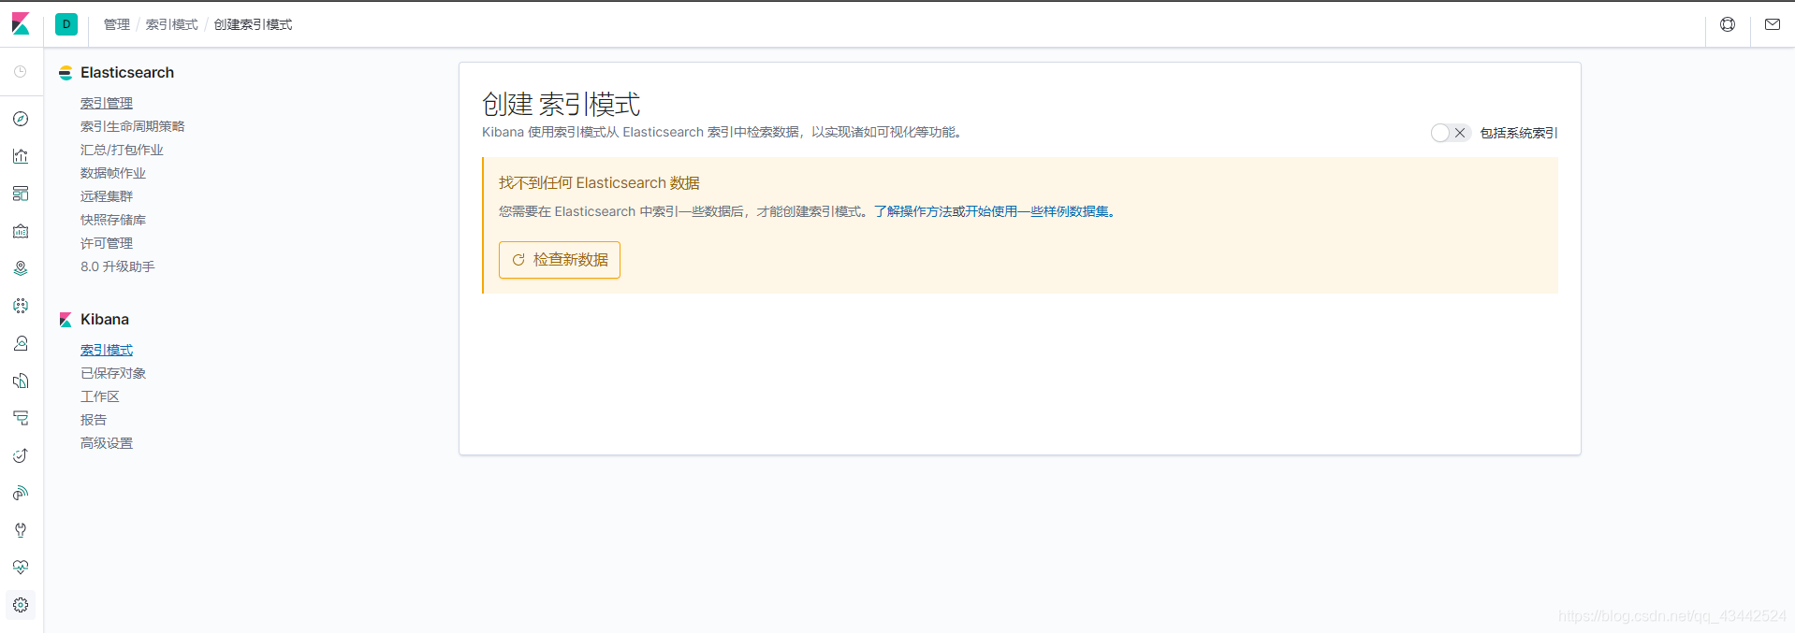The width and height of the screenshot is (1795, 633).
Task: Toggle the 包括系统索引 switch
Action: pos(1451,133)
